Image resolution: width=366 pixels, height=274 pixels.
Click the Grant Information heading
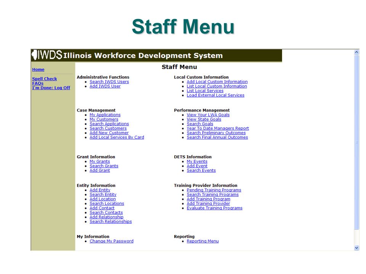(x=96, y=157)
